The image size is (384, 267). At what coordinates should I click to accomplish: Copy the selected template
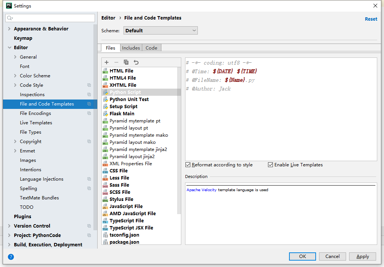point(126,62)
